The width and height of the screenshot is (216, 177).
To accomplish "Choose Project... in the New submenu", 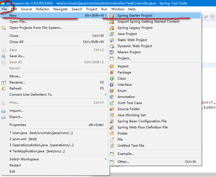I will coord(155,58).
